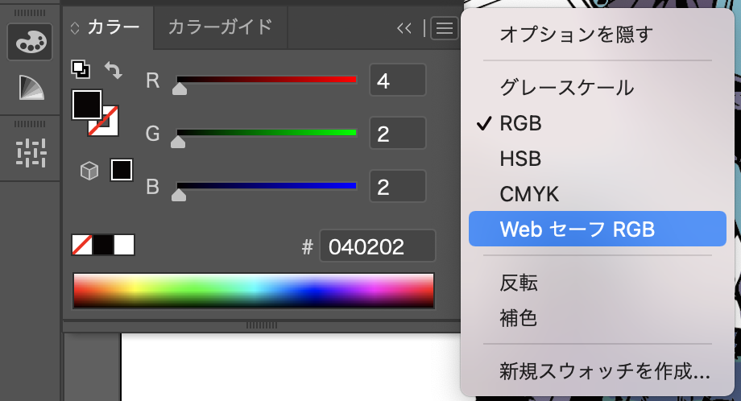741x401 pixels.
Task: Click オプションを隠す in the panel menu
Action: 575,34
